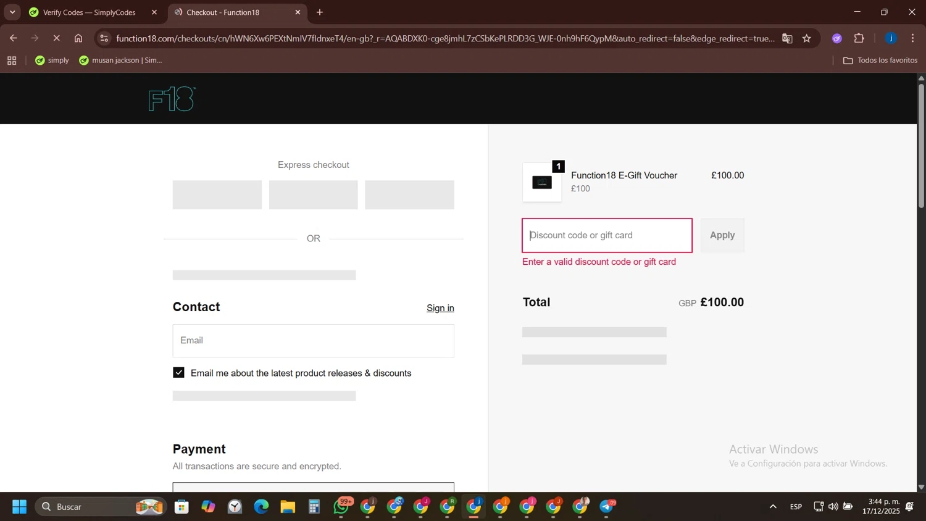Screen dimensions: 926x521
Task: Check battery status in the tray
Action: pos(848,507)
